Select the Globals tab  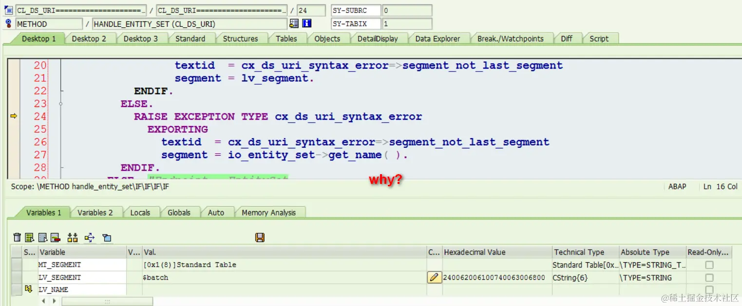[x=179, y=213]
